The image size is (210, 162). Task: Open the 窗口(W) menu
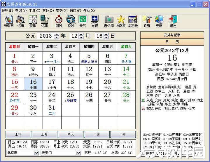[75, 11]
